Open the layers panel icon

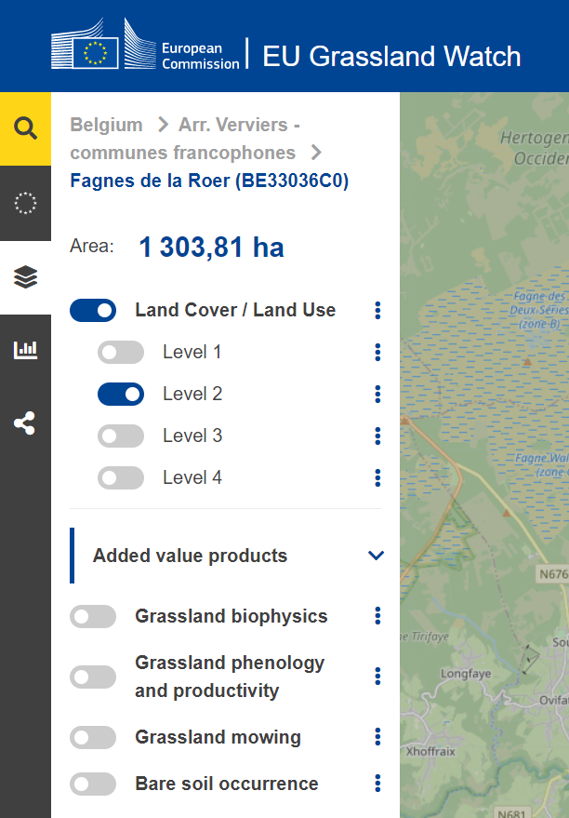tap(25, 276)
